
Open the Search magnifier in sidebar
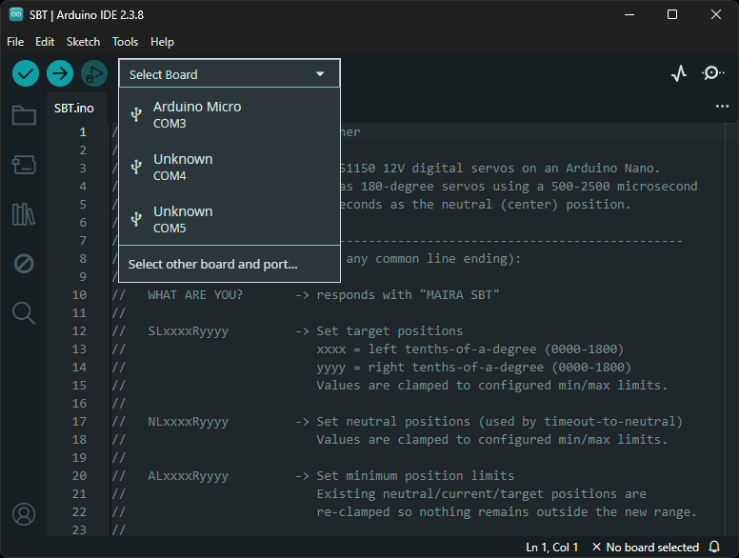point(24,313)
